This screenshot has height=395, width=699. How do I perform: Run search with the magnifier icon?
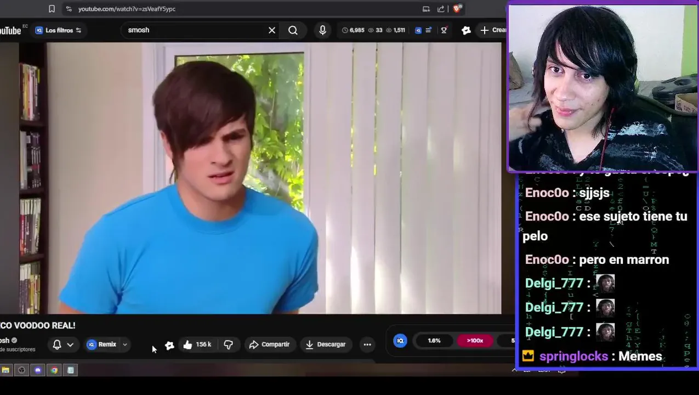pos(293,30)
